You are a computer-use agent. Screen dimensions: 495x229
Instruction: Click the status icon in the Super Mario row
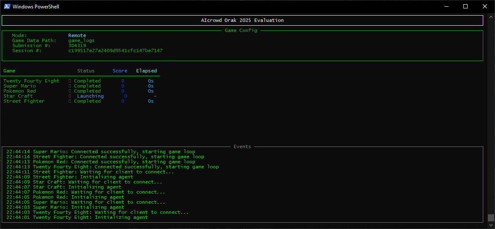70,86
